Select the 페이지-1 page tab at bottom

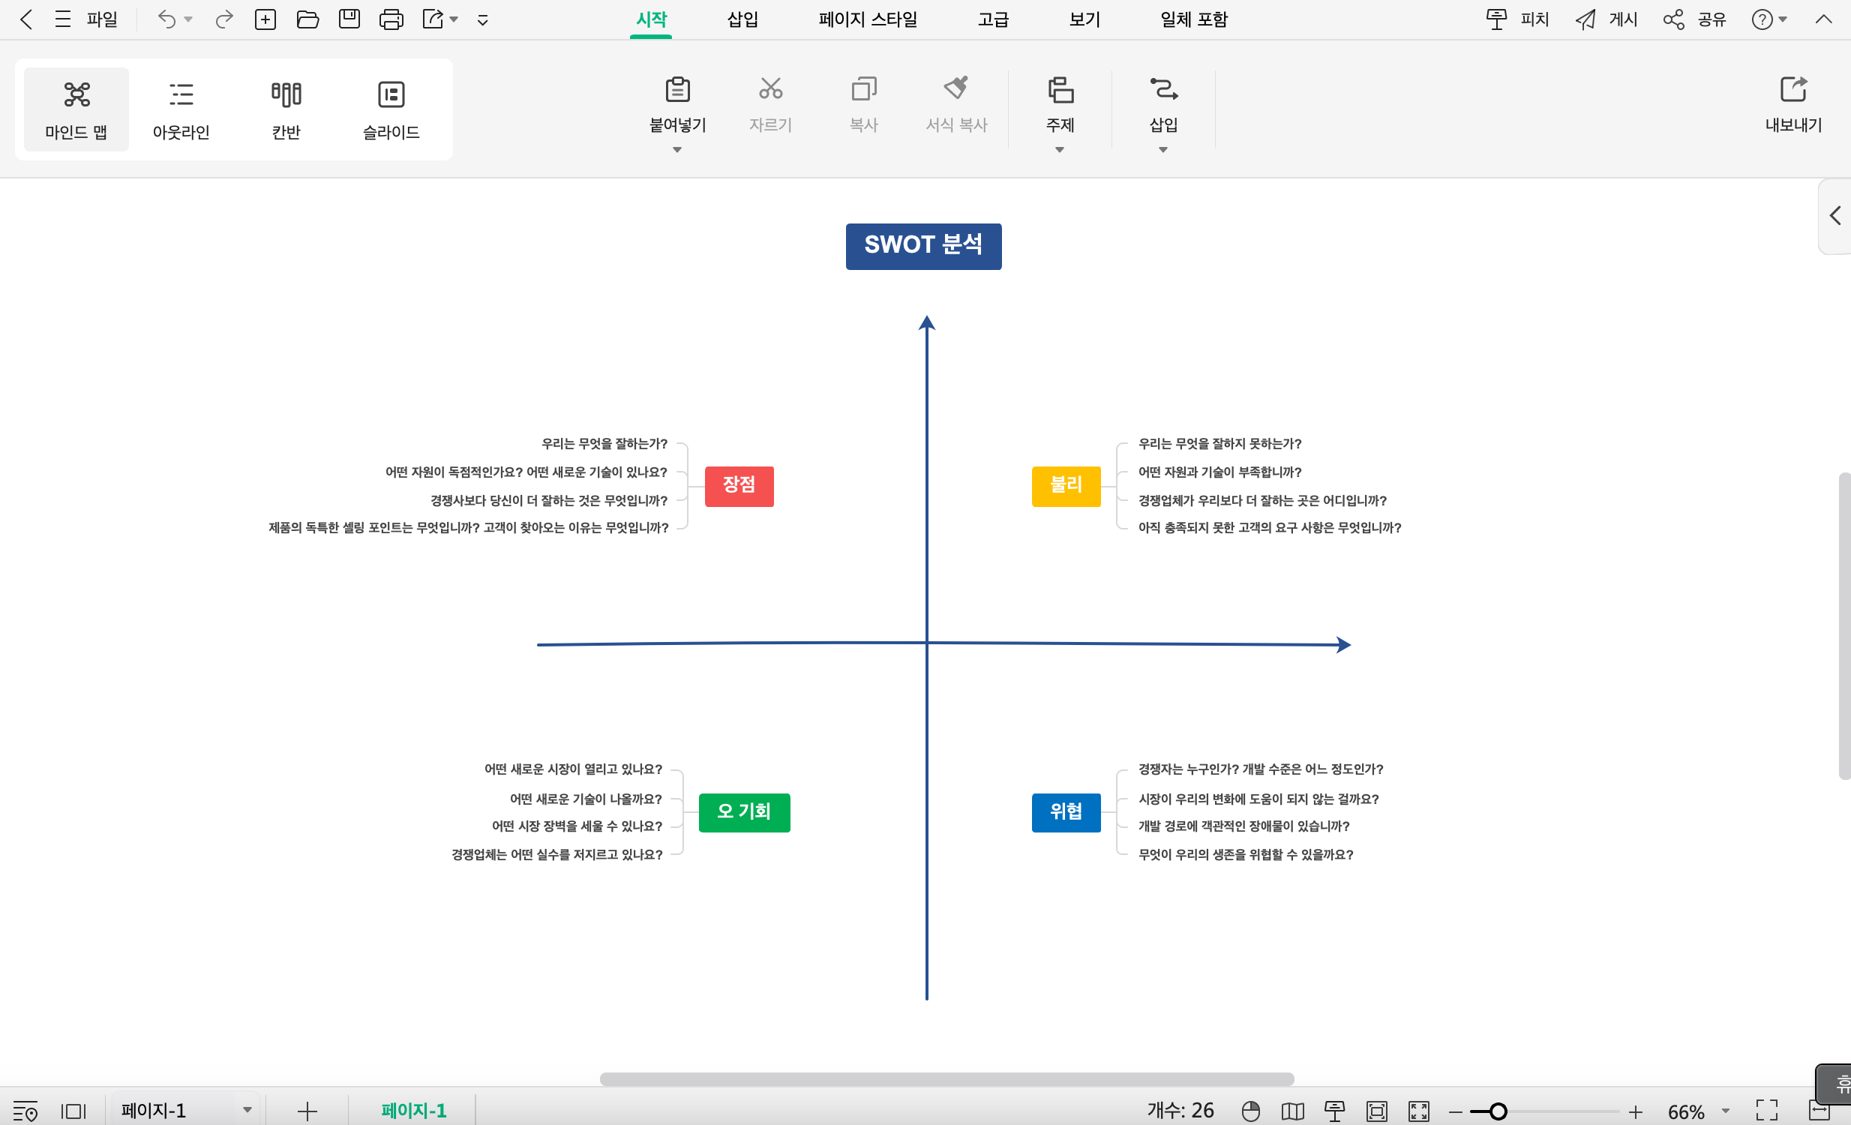tap(414, 1111)
